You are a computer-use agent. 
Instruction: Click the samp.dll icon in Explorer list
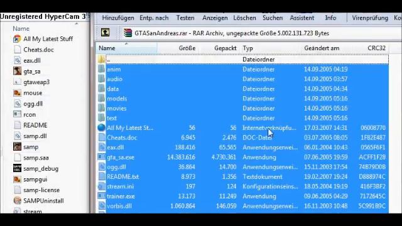tap(17, 136)
